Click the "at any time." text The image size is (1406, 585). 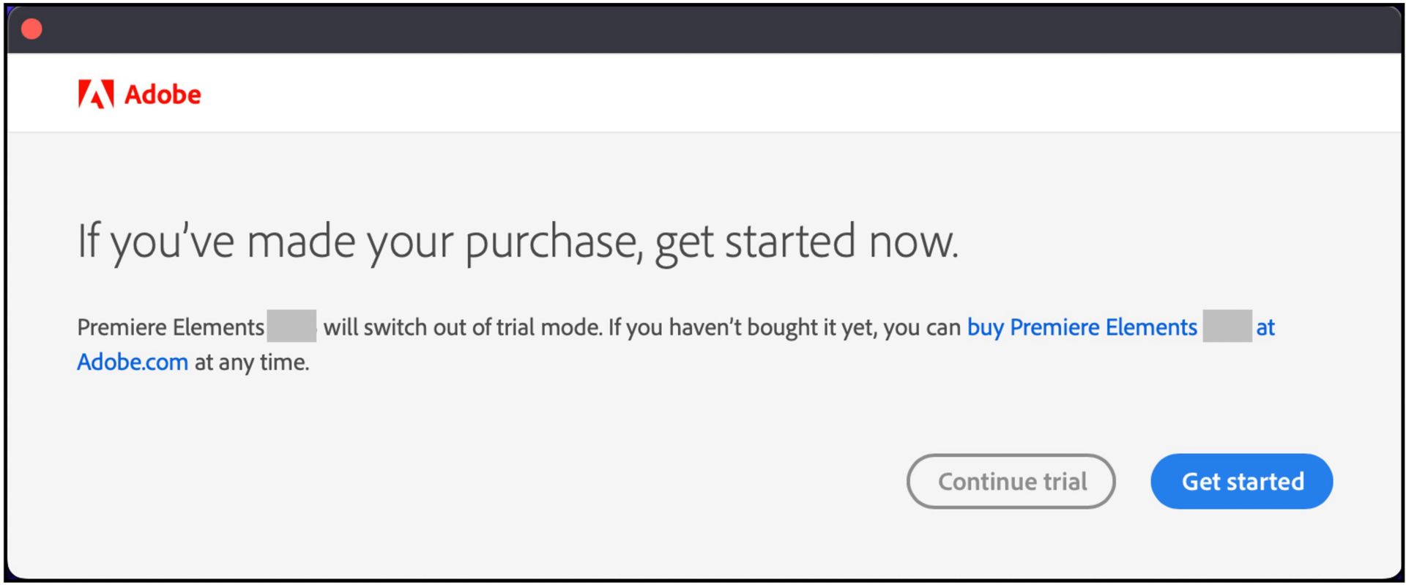251,362
